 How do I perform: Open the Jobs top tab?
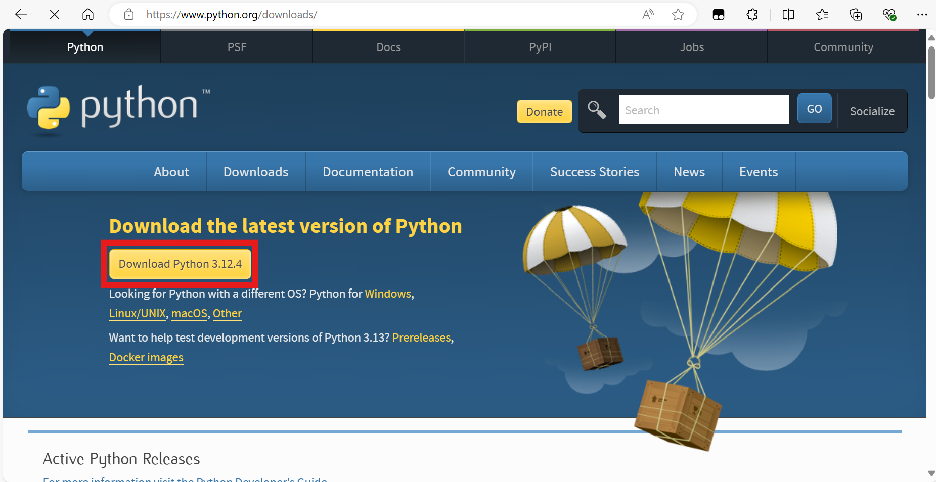point(692,47)
